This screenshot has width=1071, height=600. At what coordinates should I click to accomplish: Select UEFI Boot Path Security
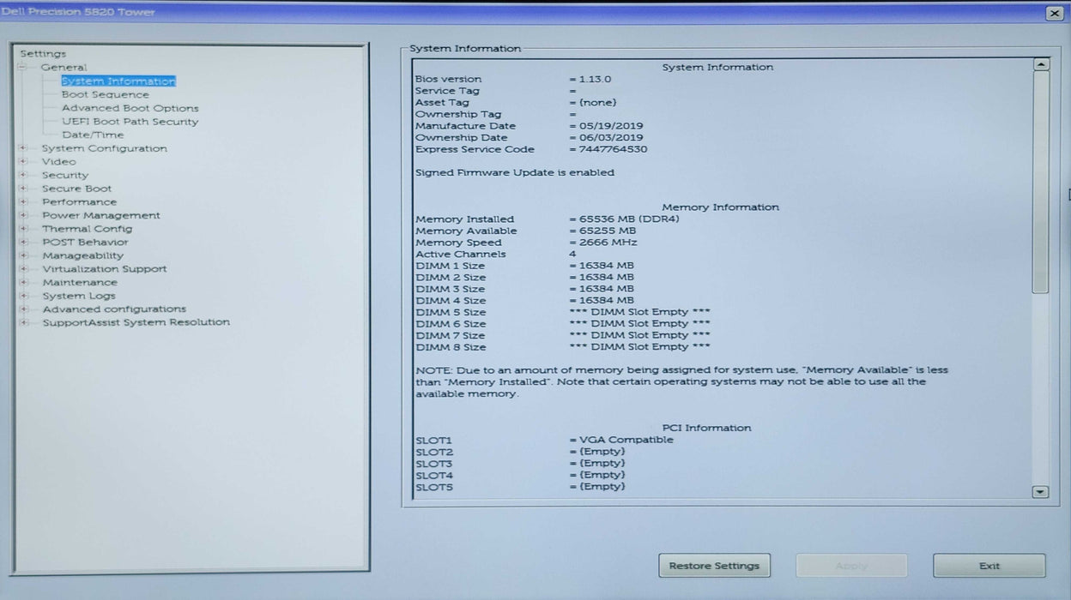130,122
